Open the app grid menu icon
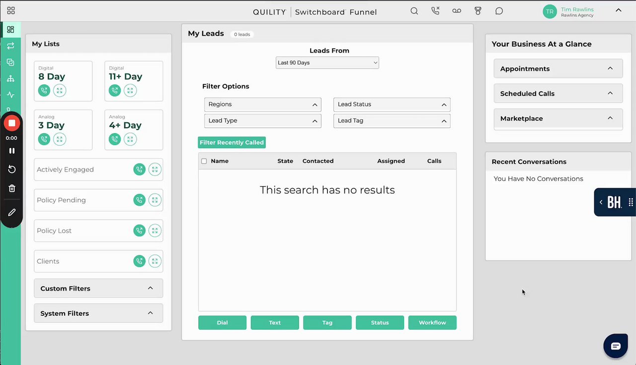 (11, 10)
